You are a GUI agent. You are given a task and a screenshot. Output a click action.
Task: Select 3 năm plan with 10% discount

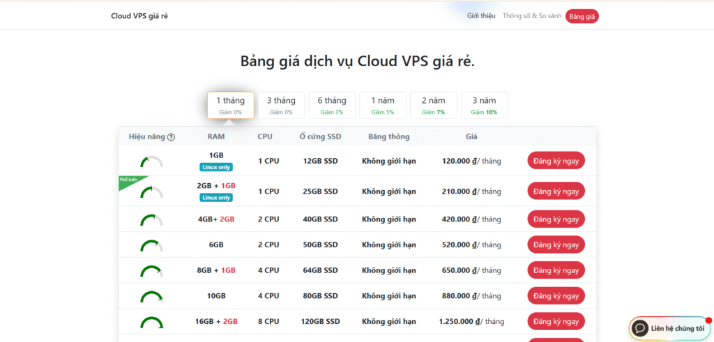[x=484, y=105]
